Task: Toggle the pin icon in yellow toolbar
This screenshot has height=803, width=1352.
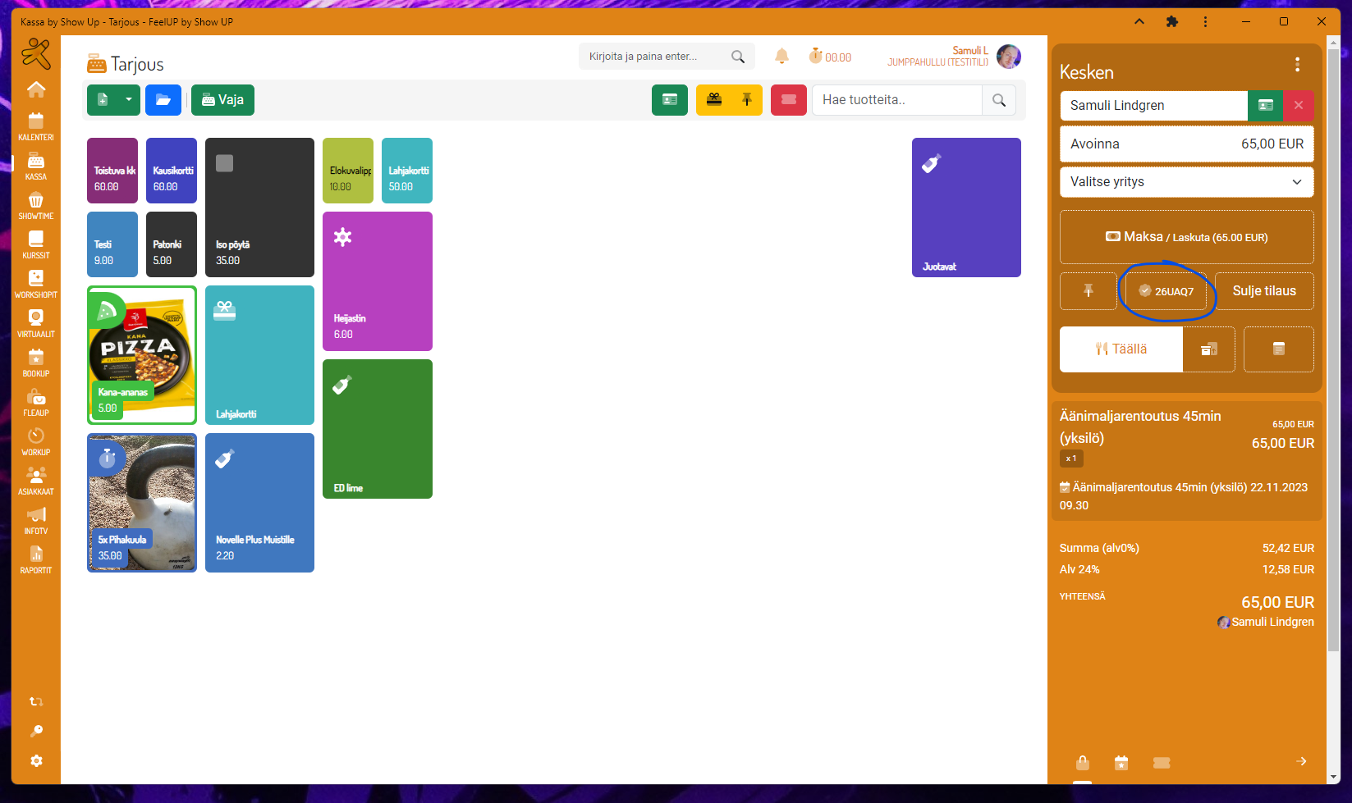Action: pyautogui.click(x=746, y=100)
